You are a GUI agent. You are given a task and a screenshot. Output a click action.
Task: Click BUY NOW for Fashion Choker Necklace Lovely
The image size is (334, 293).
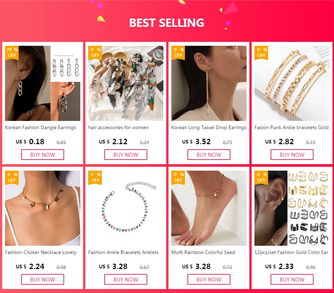(43, 279)
